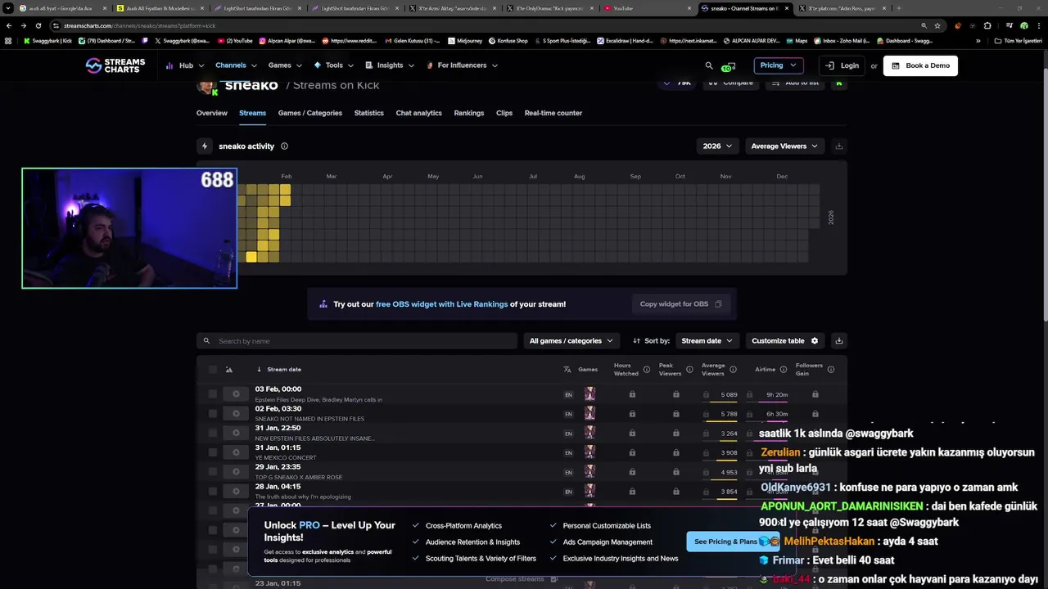Select all streams with the header checkbox

click(x=212, y=370)
